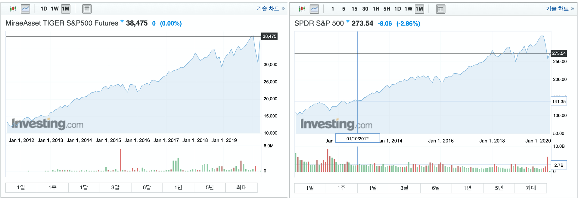Click the 2.7B volume crosshair label
Viewport: 578px width, 200px height.
click(x=559, y=165)
